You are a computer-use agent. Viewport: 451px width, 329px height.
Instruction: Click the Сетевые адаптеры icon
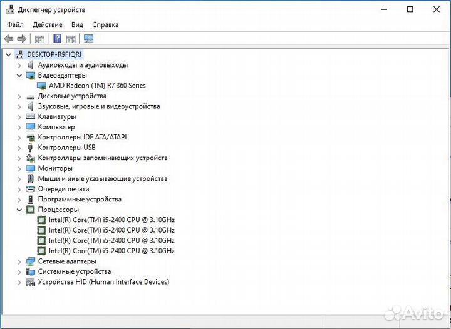click(x=31, y=261)
